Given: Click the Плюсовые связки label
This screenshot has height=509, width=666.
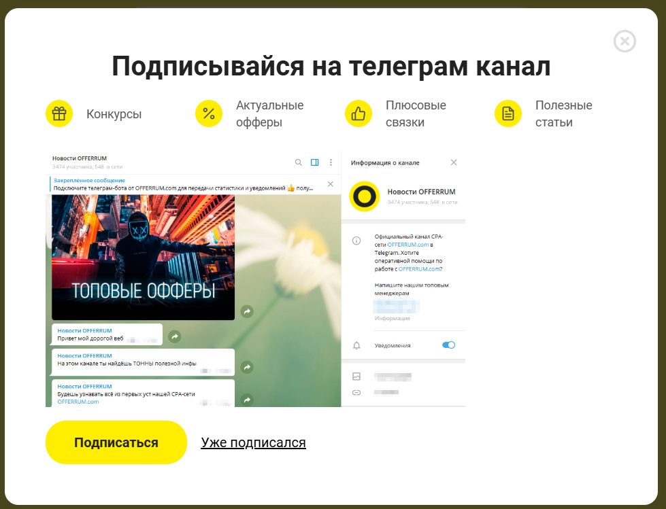Looking at the screenshot, I should point(416,113).
